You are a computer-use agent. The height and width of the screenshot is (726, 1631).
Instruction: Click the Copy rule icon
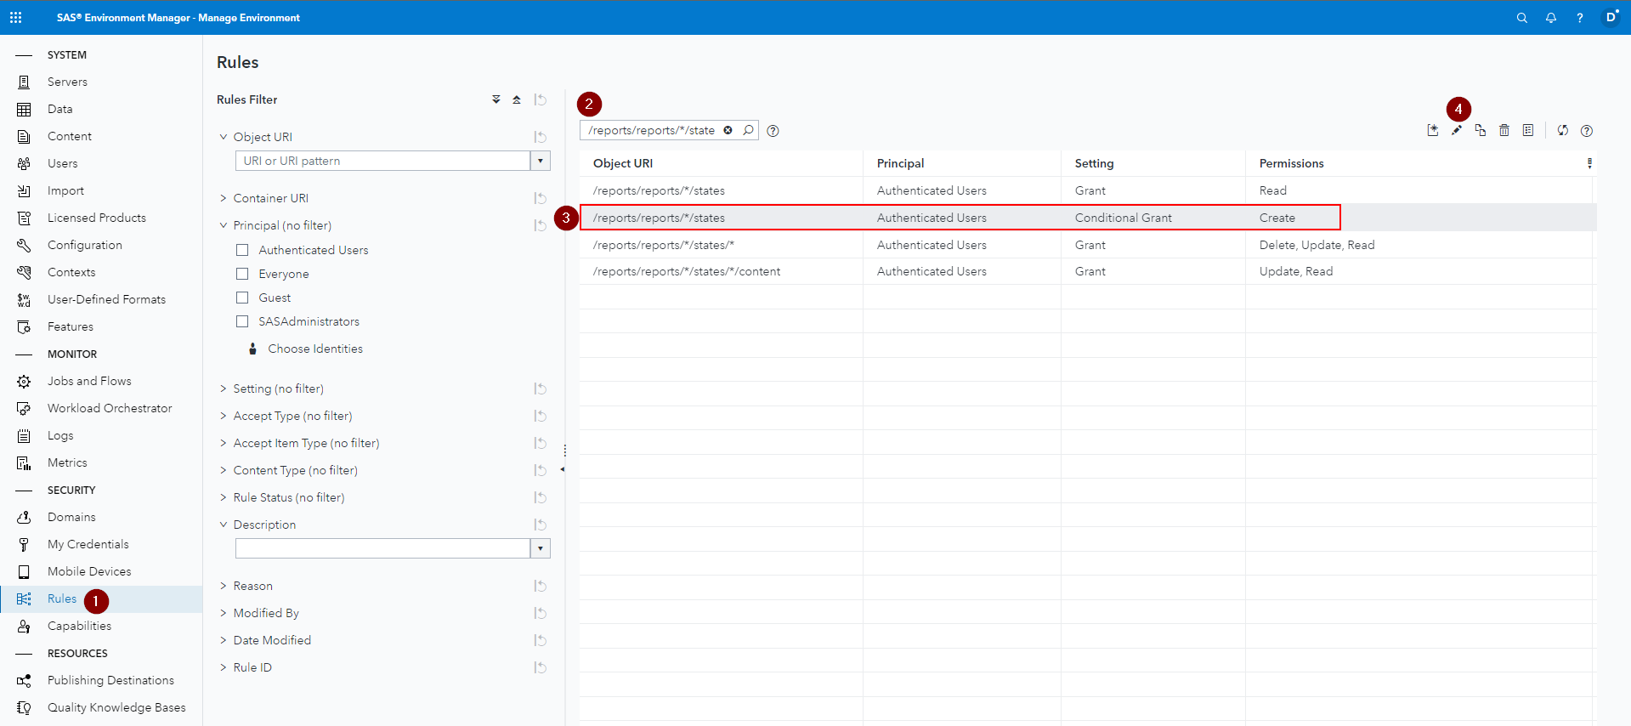1481,130
